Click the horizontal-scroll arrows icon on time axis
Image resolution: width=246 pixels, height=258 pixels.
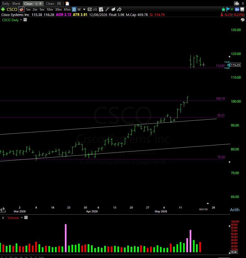click(x=3, y=209)
